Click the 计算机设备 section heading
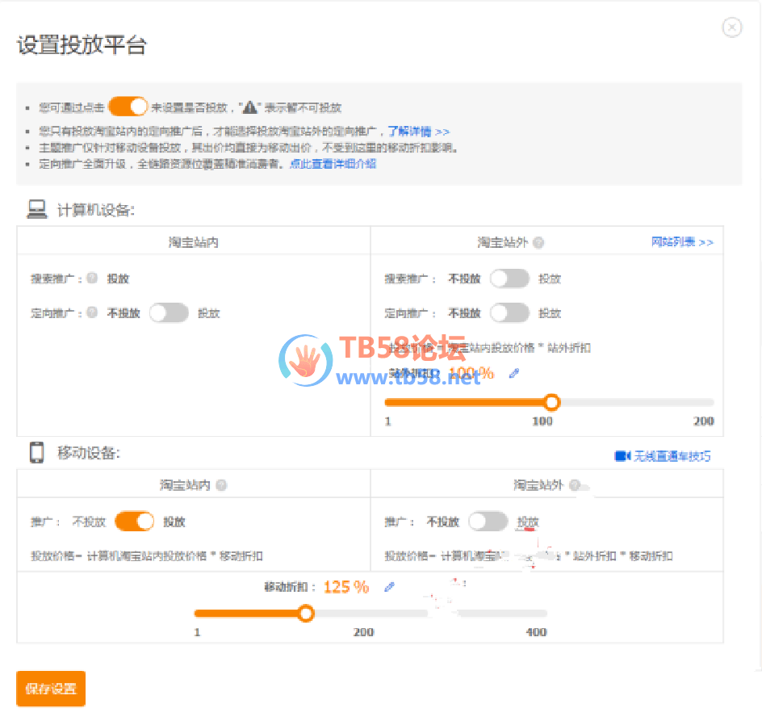Screen dimensions: 762x721 96,210
